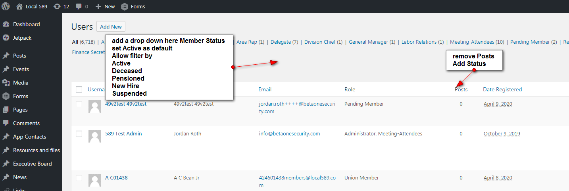Screen dimensions: 569x191
Task: Click the WordPress logo icon
Action: pyautogui.click(x=6, y=6)
